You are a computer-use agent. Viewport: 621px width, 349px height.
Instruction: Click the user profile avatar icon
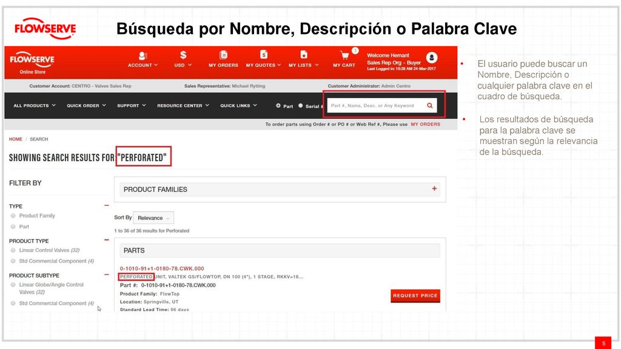click(432, 58)
